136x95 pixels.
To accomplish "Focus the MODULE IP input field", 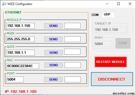I will (20, 26).
